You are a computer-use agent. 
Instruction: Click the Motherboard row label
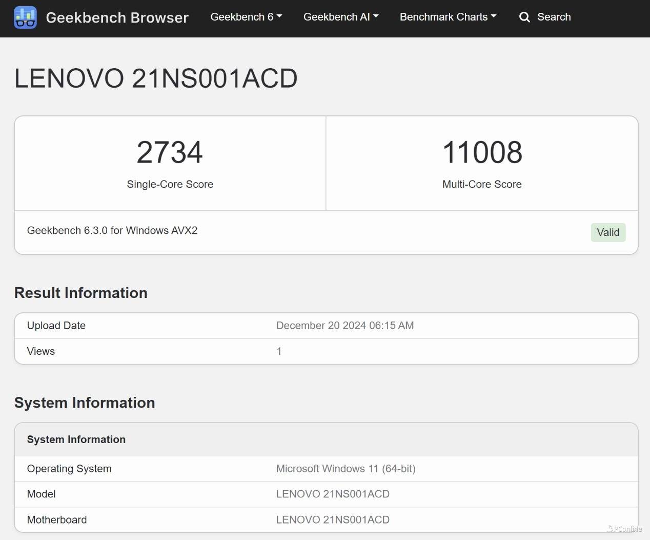[x=57, y=519]
